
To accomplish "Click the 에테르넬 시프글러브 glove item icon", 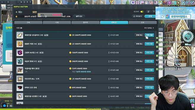I will click(20, 35).
